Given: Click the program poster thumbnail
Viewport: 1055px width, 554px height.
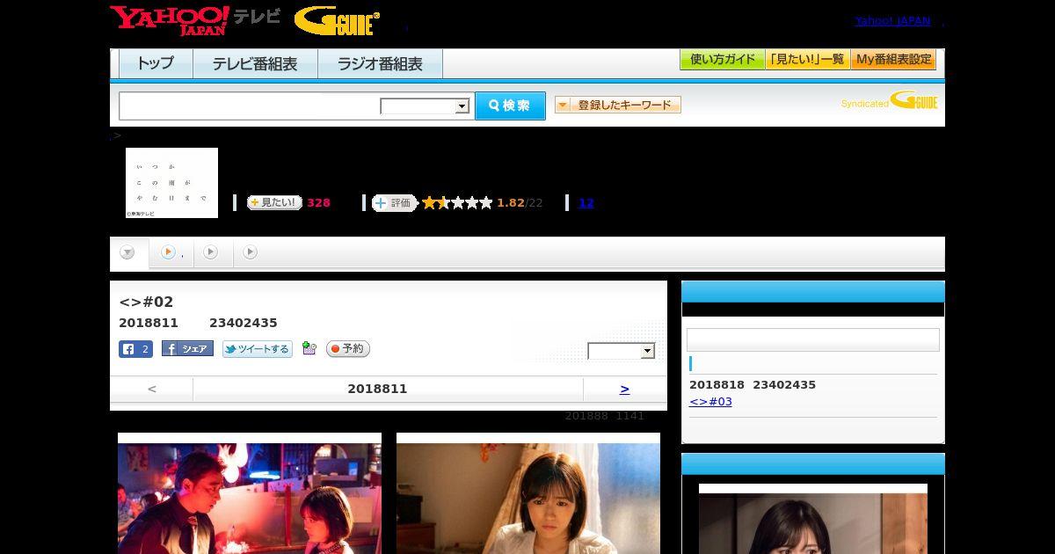Looking at the screenshot, I should (171, 183).
